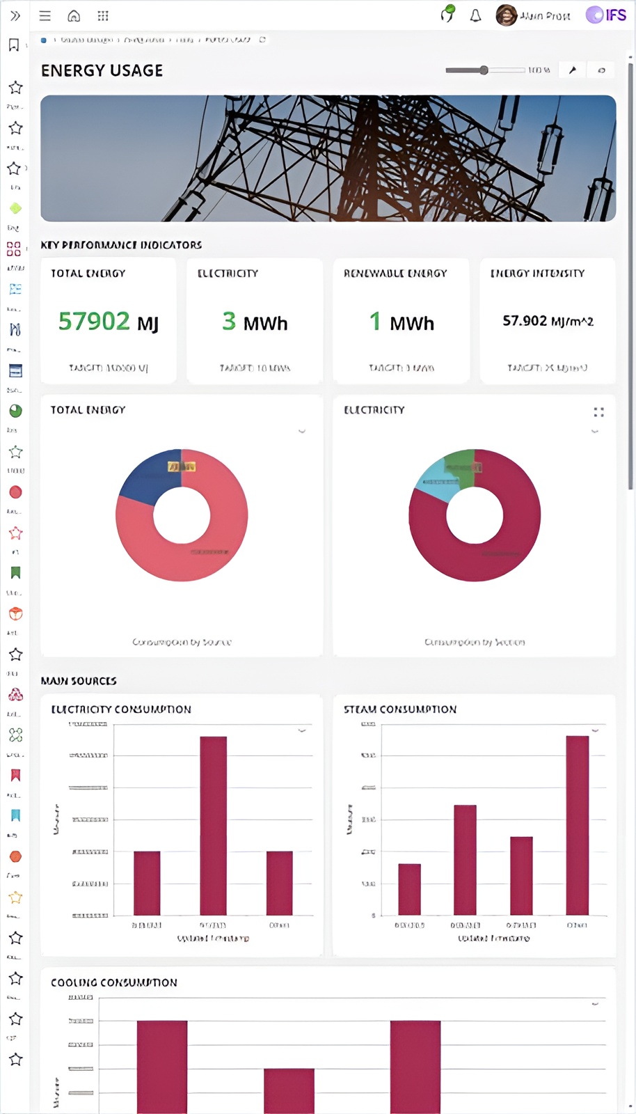Screen dimensions: 636x1114
Task: Click the IFS logo
Action: [606, 15]
